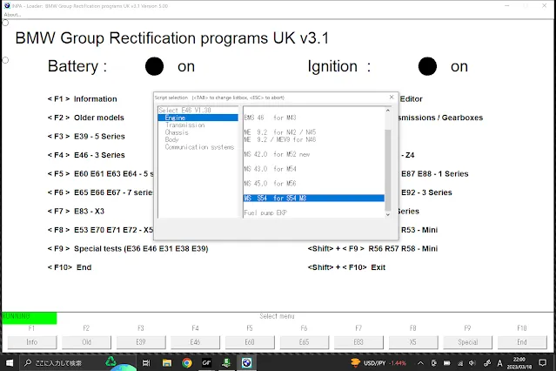Click <Shift> + <F10> Exit entry
The height and width of the screenshot is (371, 556).
point(346,267)
